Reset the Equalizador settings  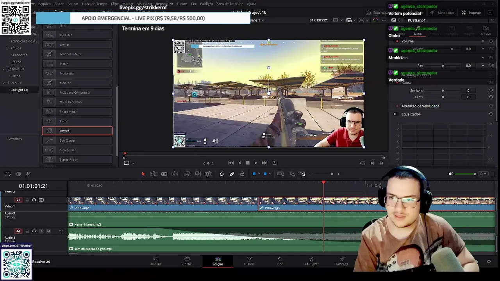pyautogui.click(x=491, y=114)
